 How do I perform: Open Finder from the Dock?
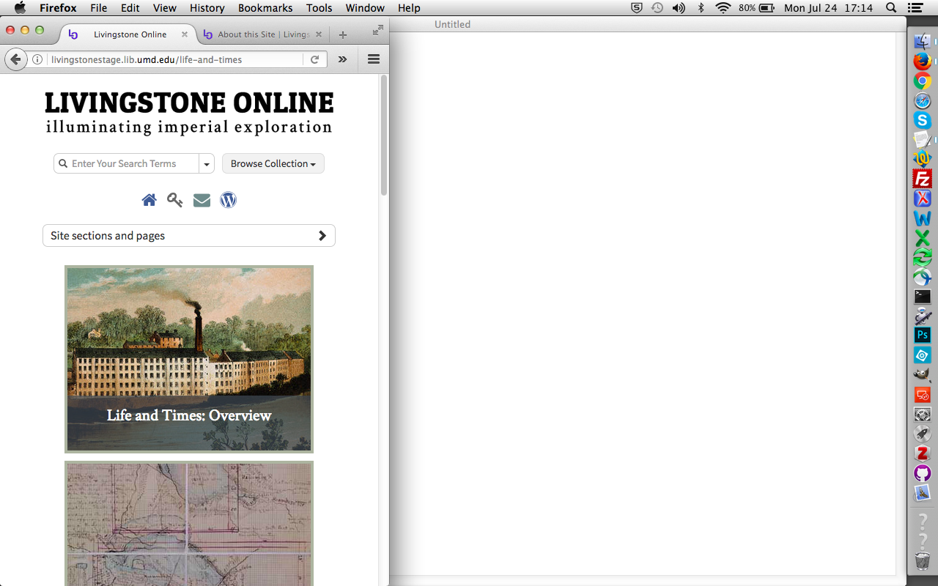(923, 42)
